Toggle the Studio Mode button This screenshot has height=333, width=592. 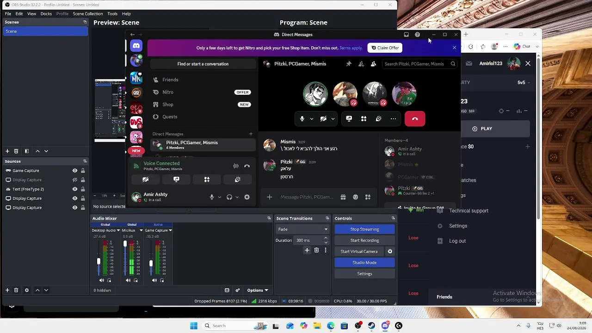coord(364,263)
